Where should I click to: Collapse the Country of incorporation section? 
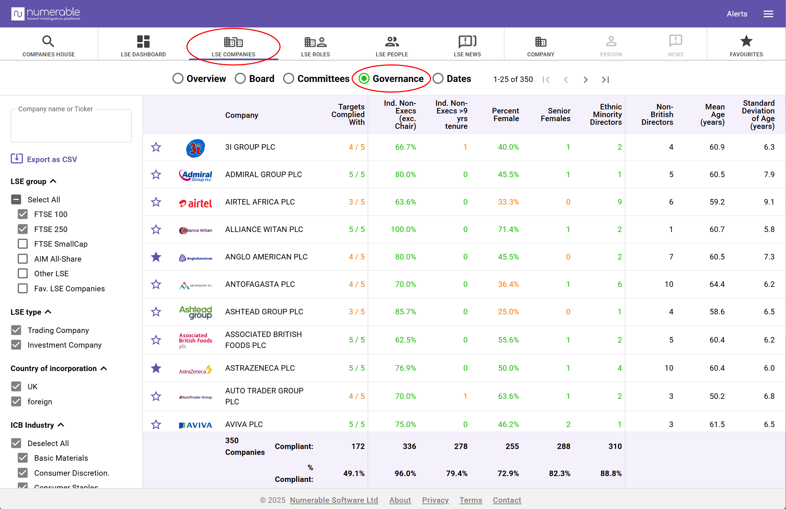click(104, 368)
